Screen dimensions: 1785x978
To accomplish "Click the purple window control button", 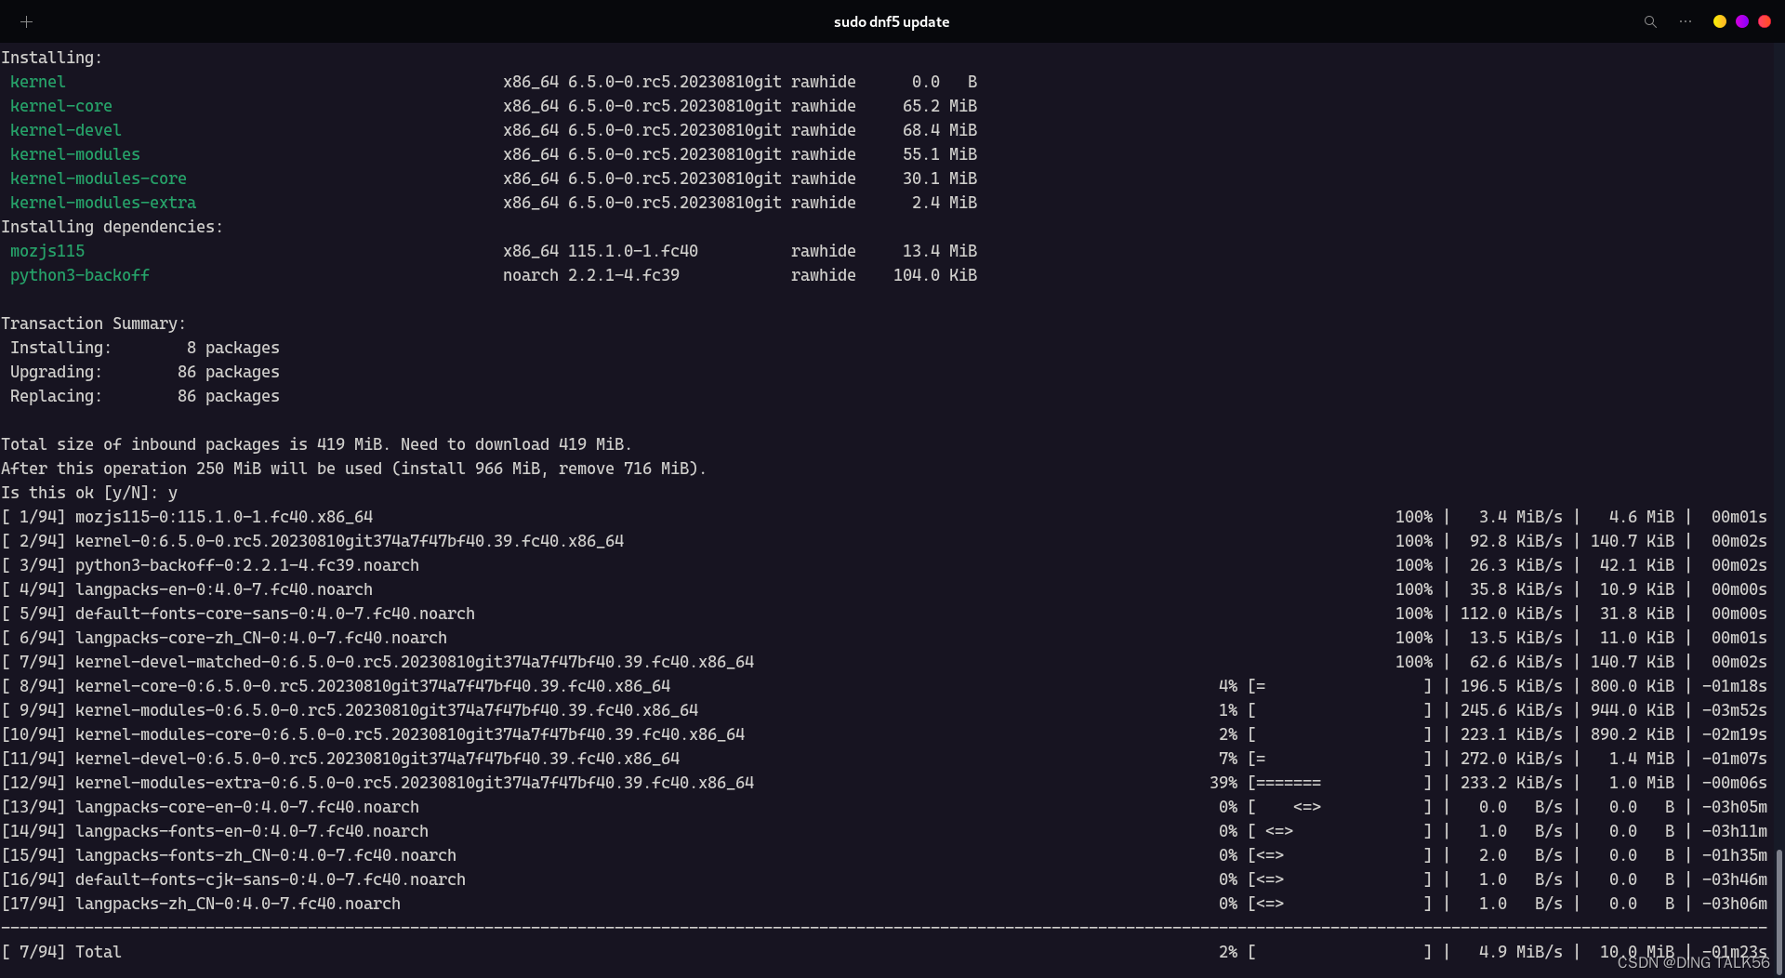I will (1742, 21).
